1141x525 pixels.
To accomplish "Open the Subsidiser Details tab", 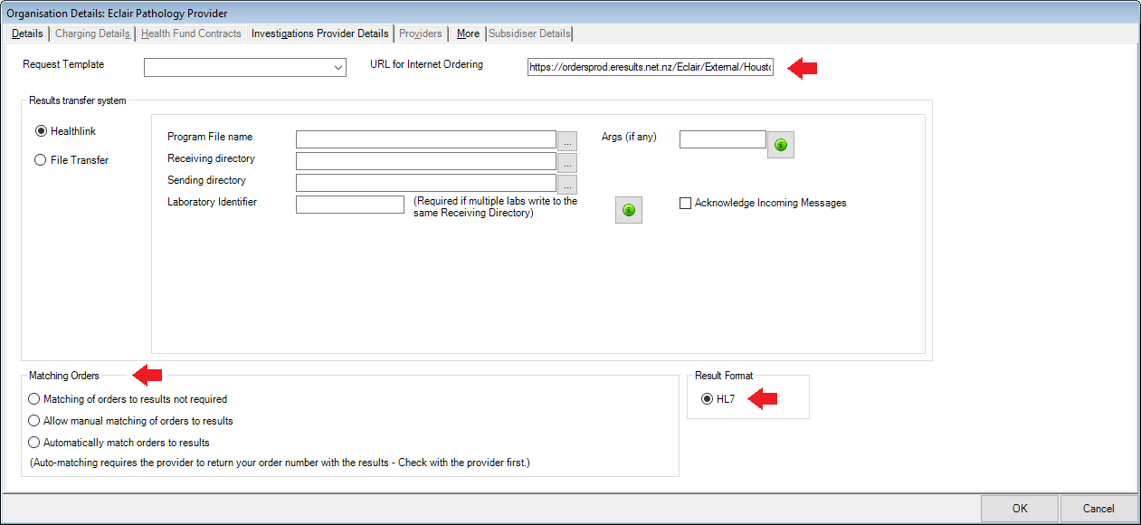I will coord(530,33).
